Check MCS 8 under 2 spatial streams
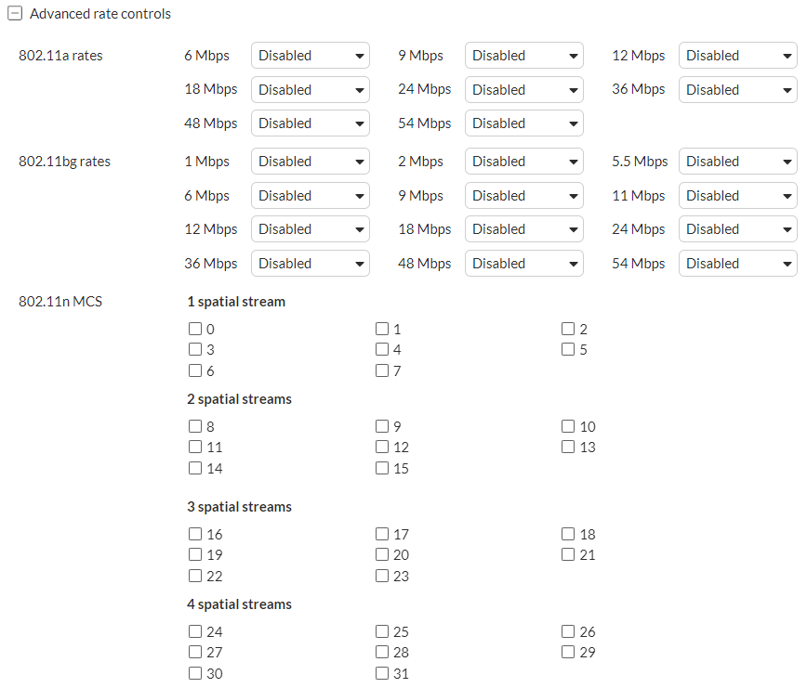Viewport: 807px width, 688px height. (194, 426)
